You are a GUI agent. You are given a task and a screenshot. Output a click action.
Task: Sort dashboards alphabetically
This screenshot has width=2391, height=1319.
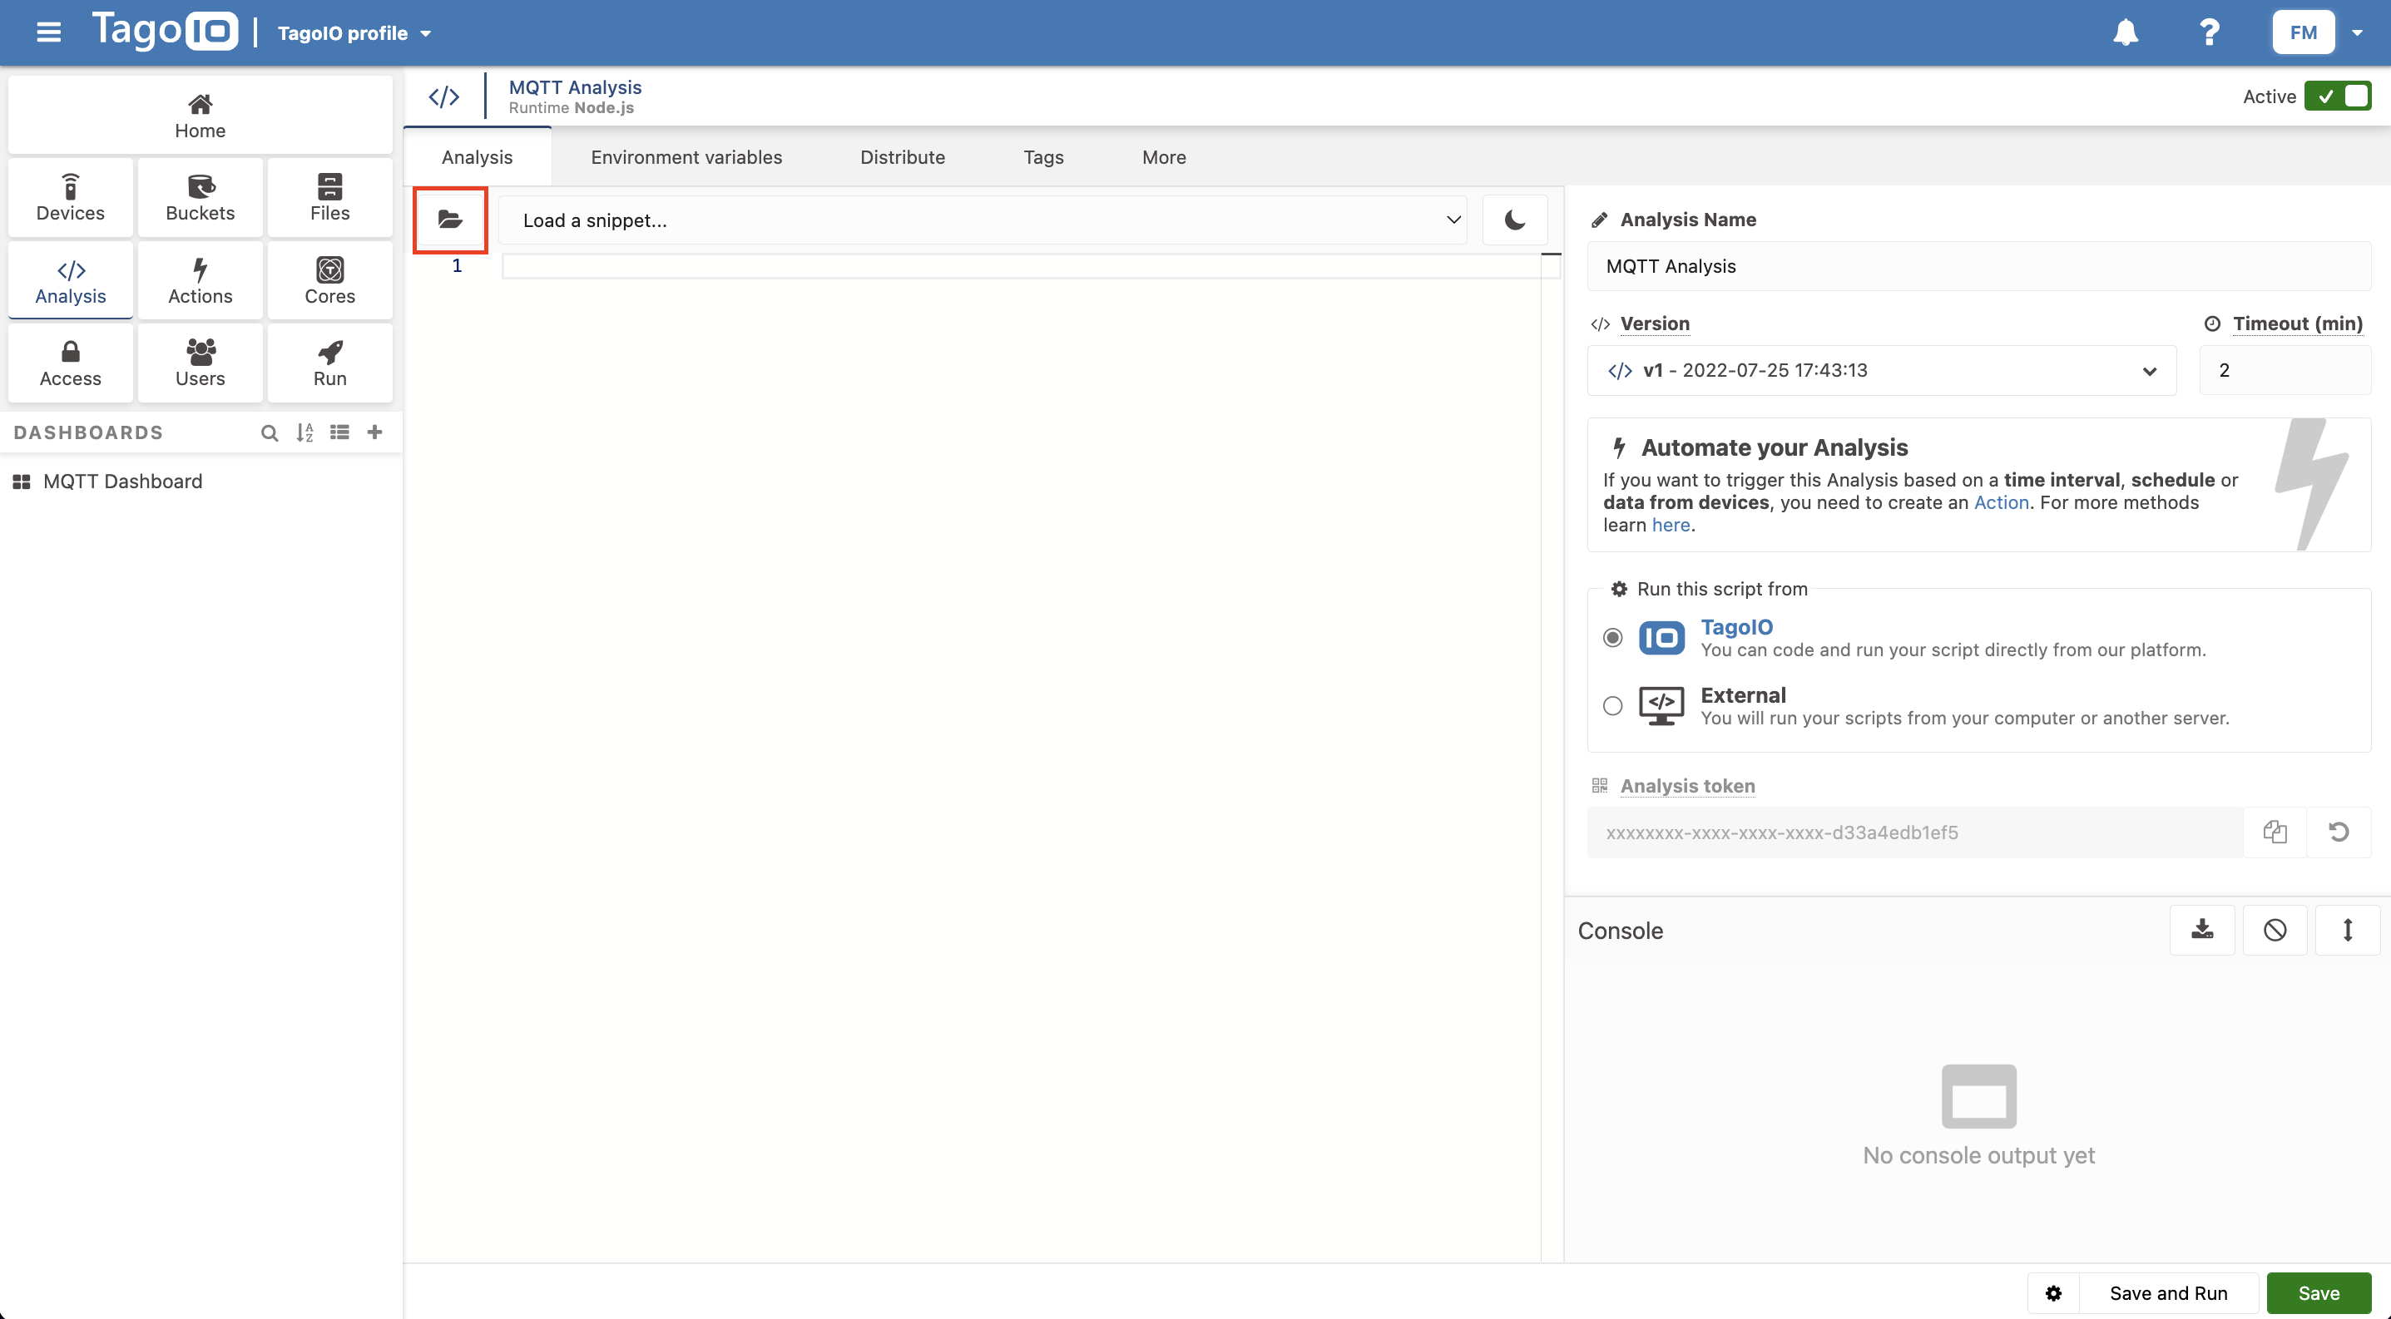304,432
